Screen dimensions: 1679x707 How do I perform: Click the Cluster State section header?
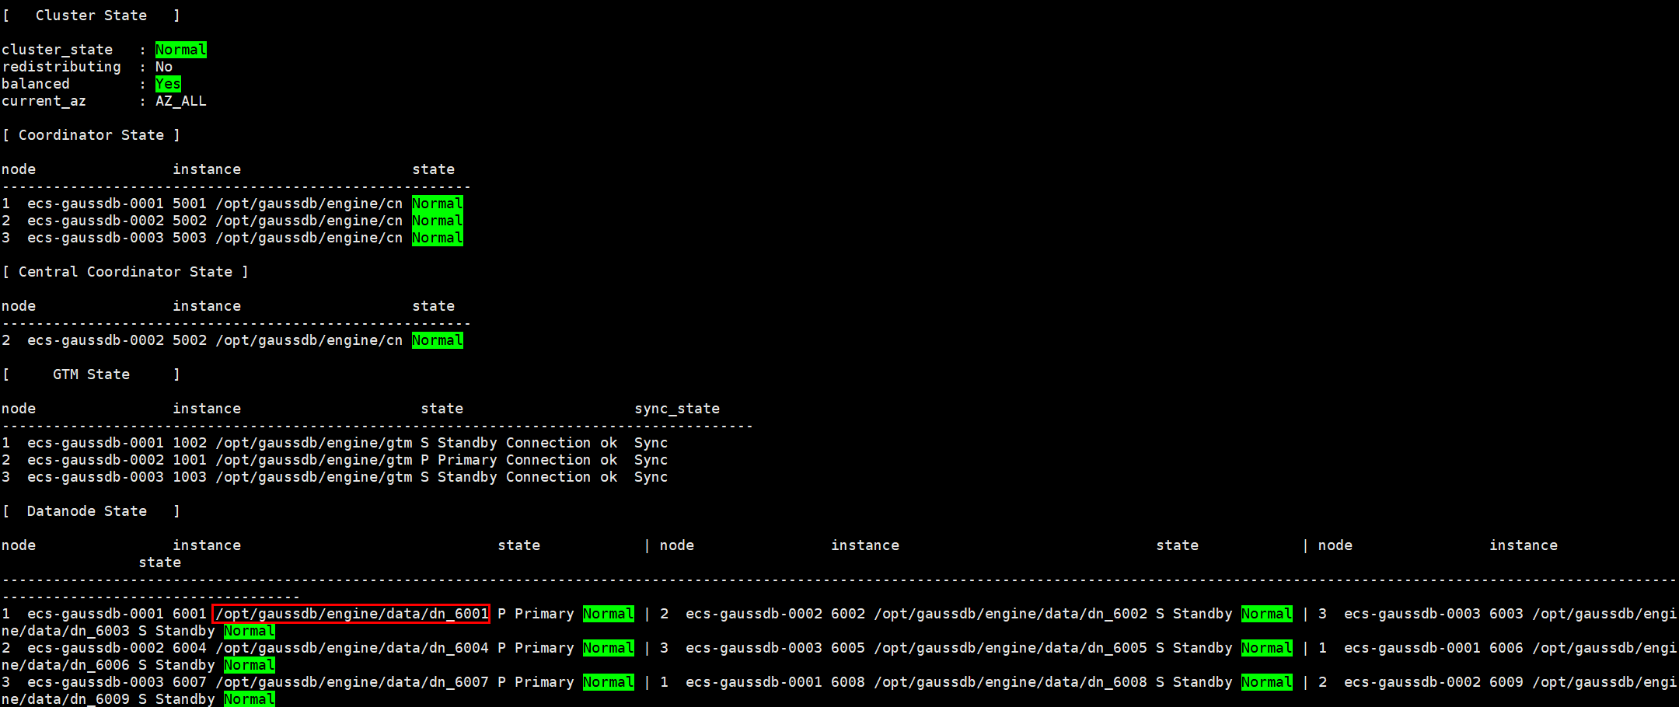[x=91, y=16]
